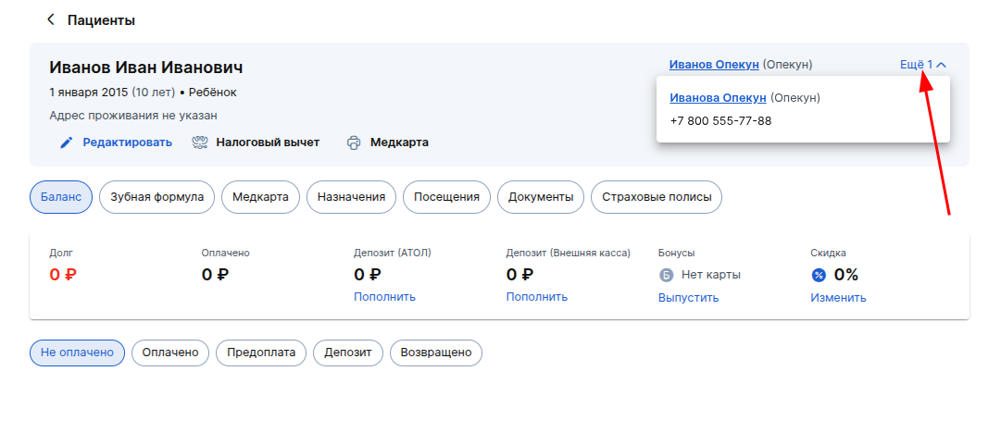Viewport: 1001px width, 421px height.
Task: Click the blue percent discount icon
Action: (x=819, y=276)
